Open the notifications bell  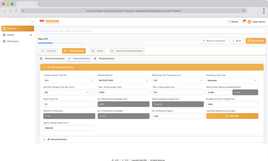point(243,22)
